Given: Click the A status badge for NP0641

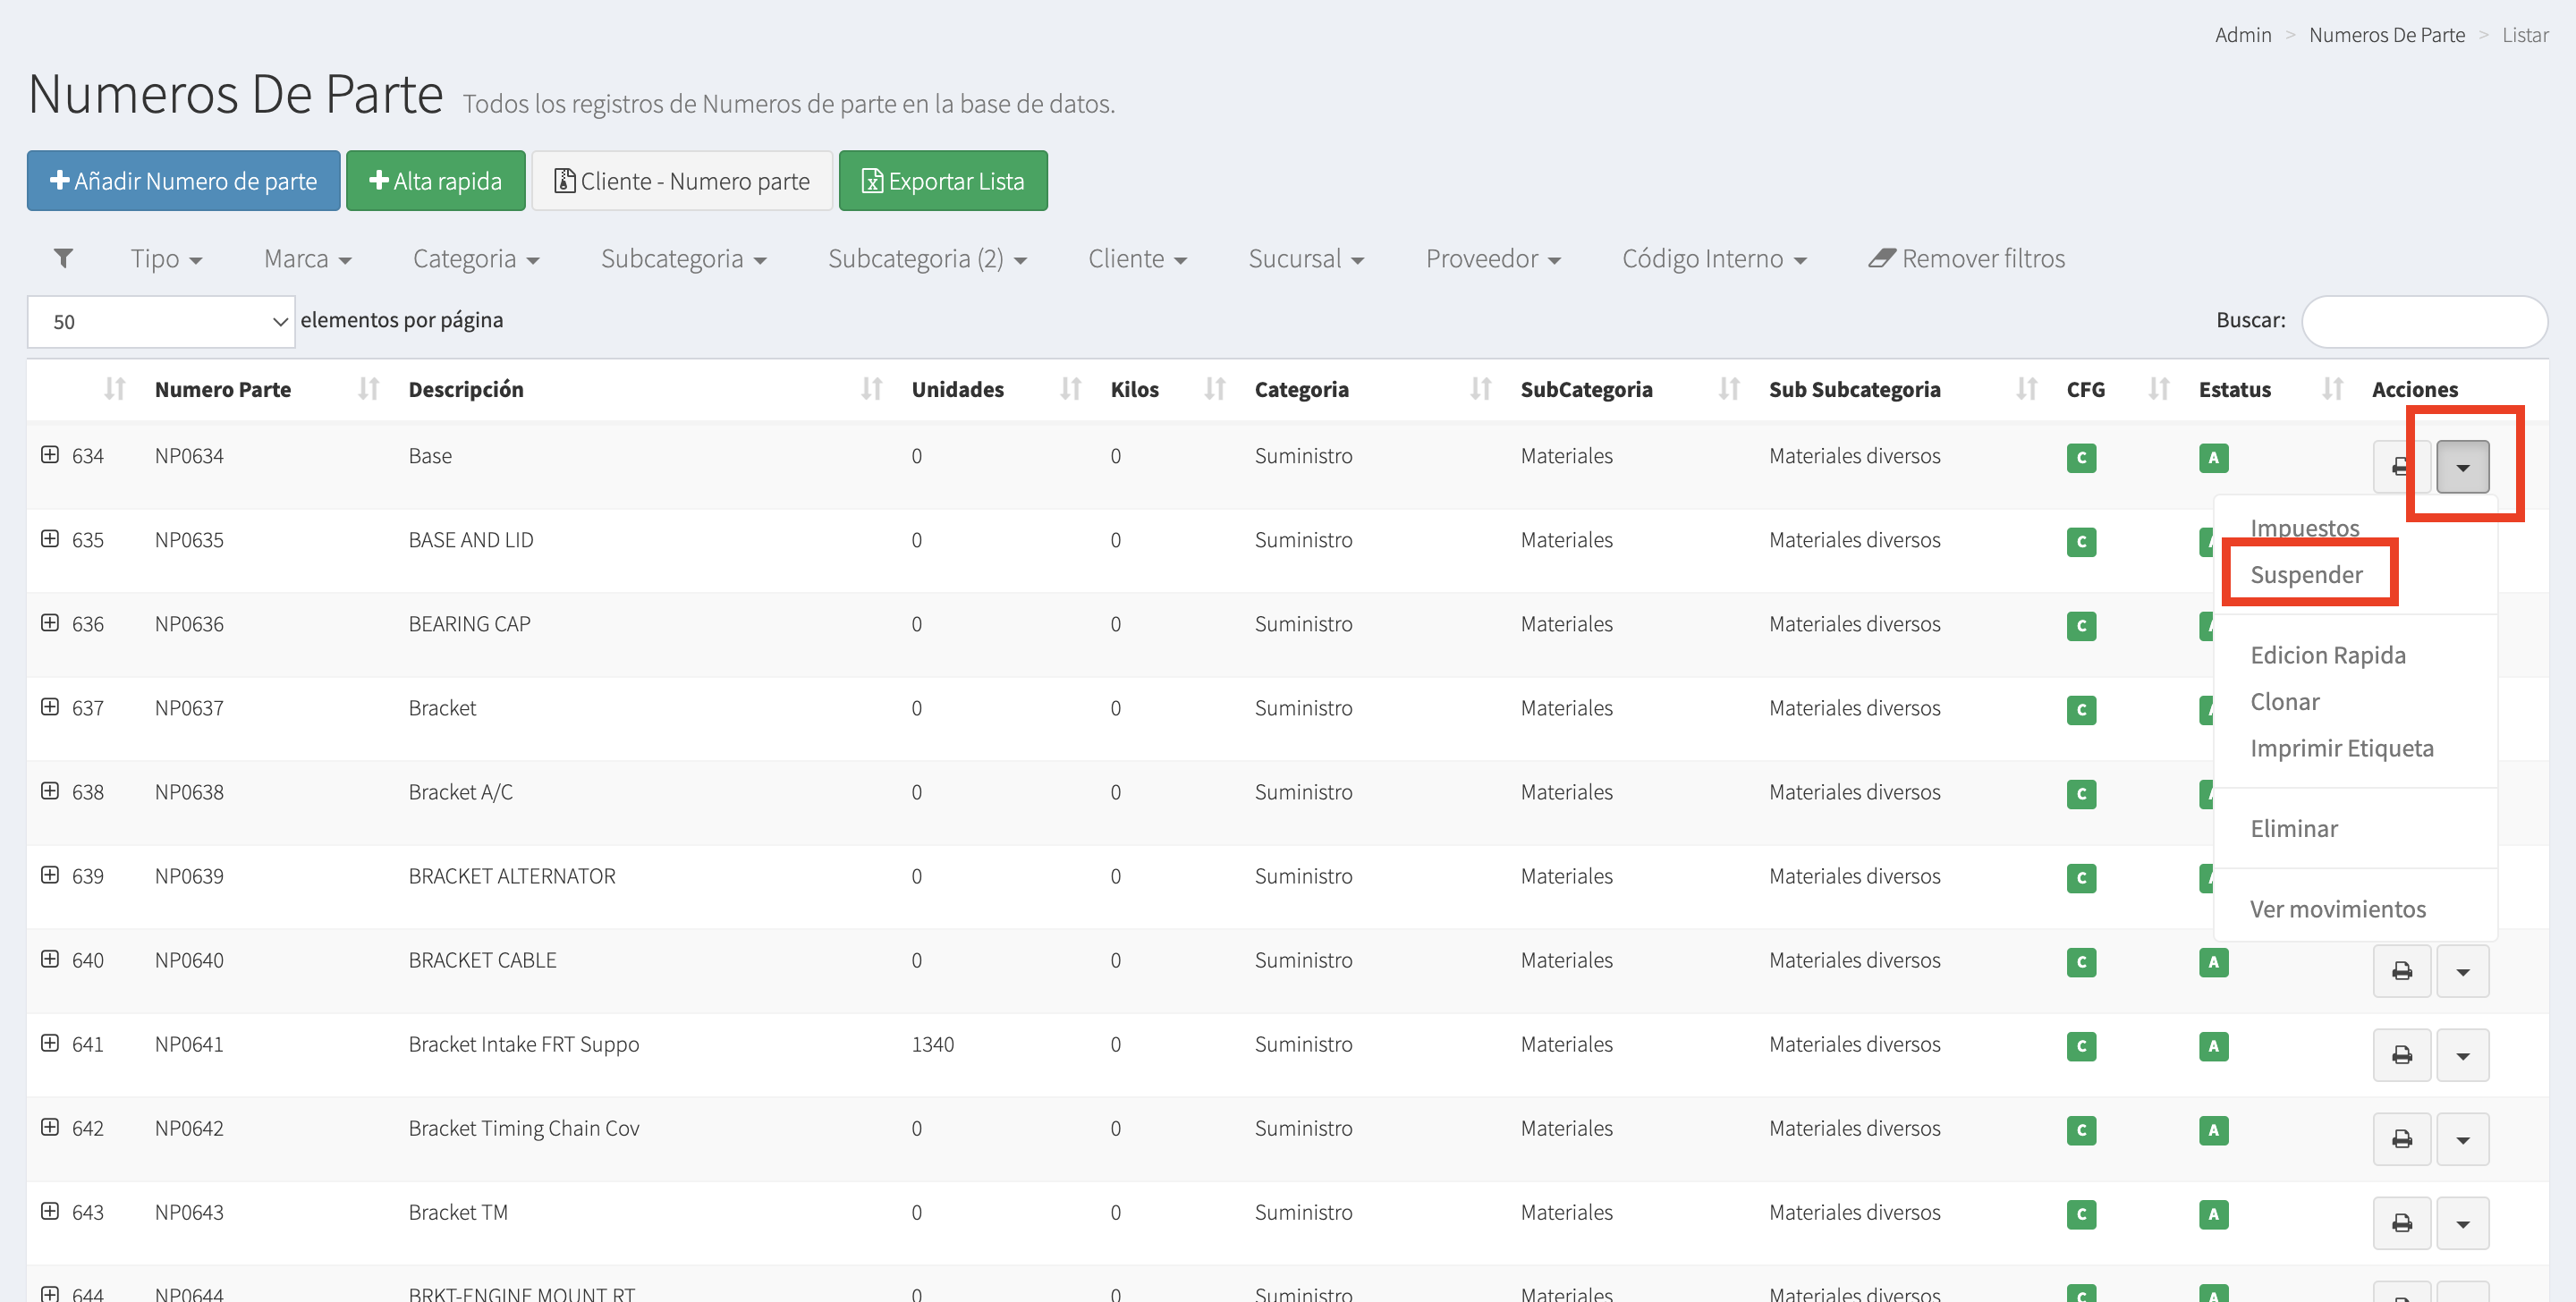Looking at the screenshot, I should (2212, 1045).
